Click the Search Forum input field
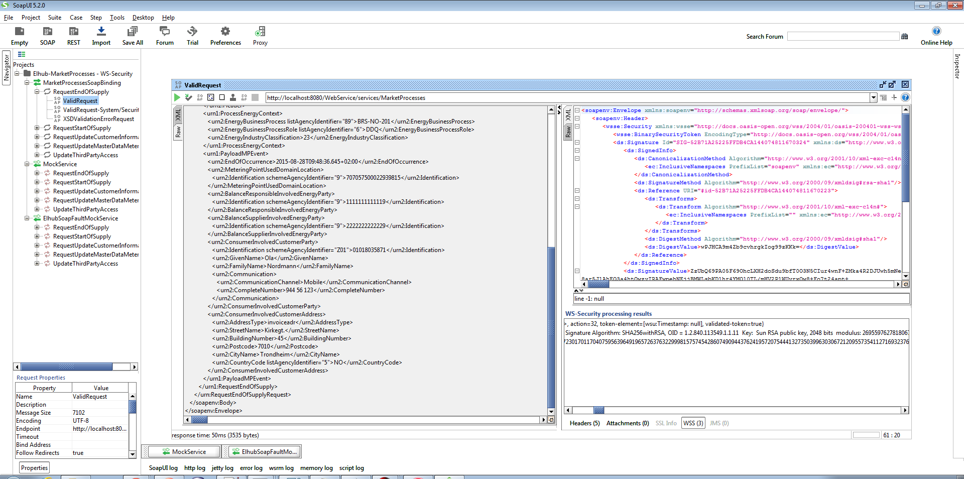964x479 pixels. [x=842, y=37]
